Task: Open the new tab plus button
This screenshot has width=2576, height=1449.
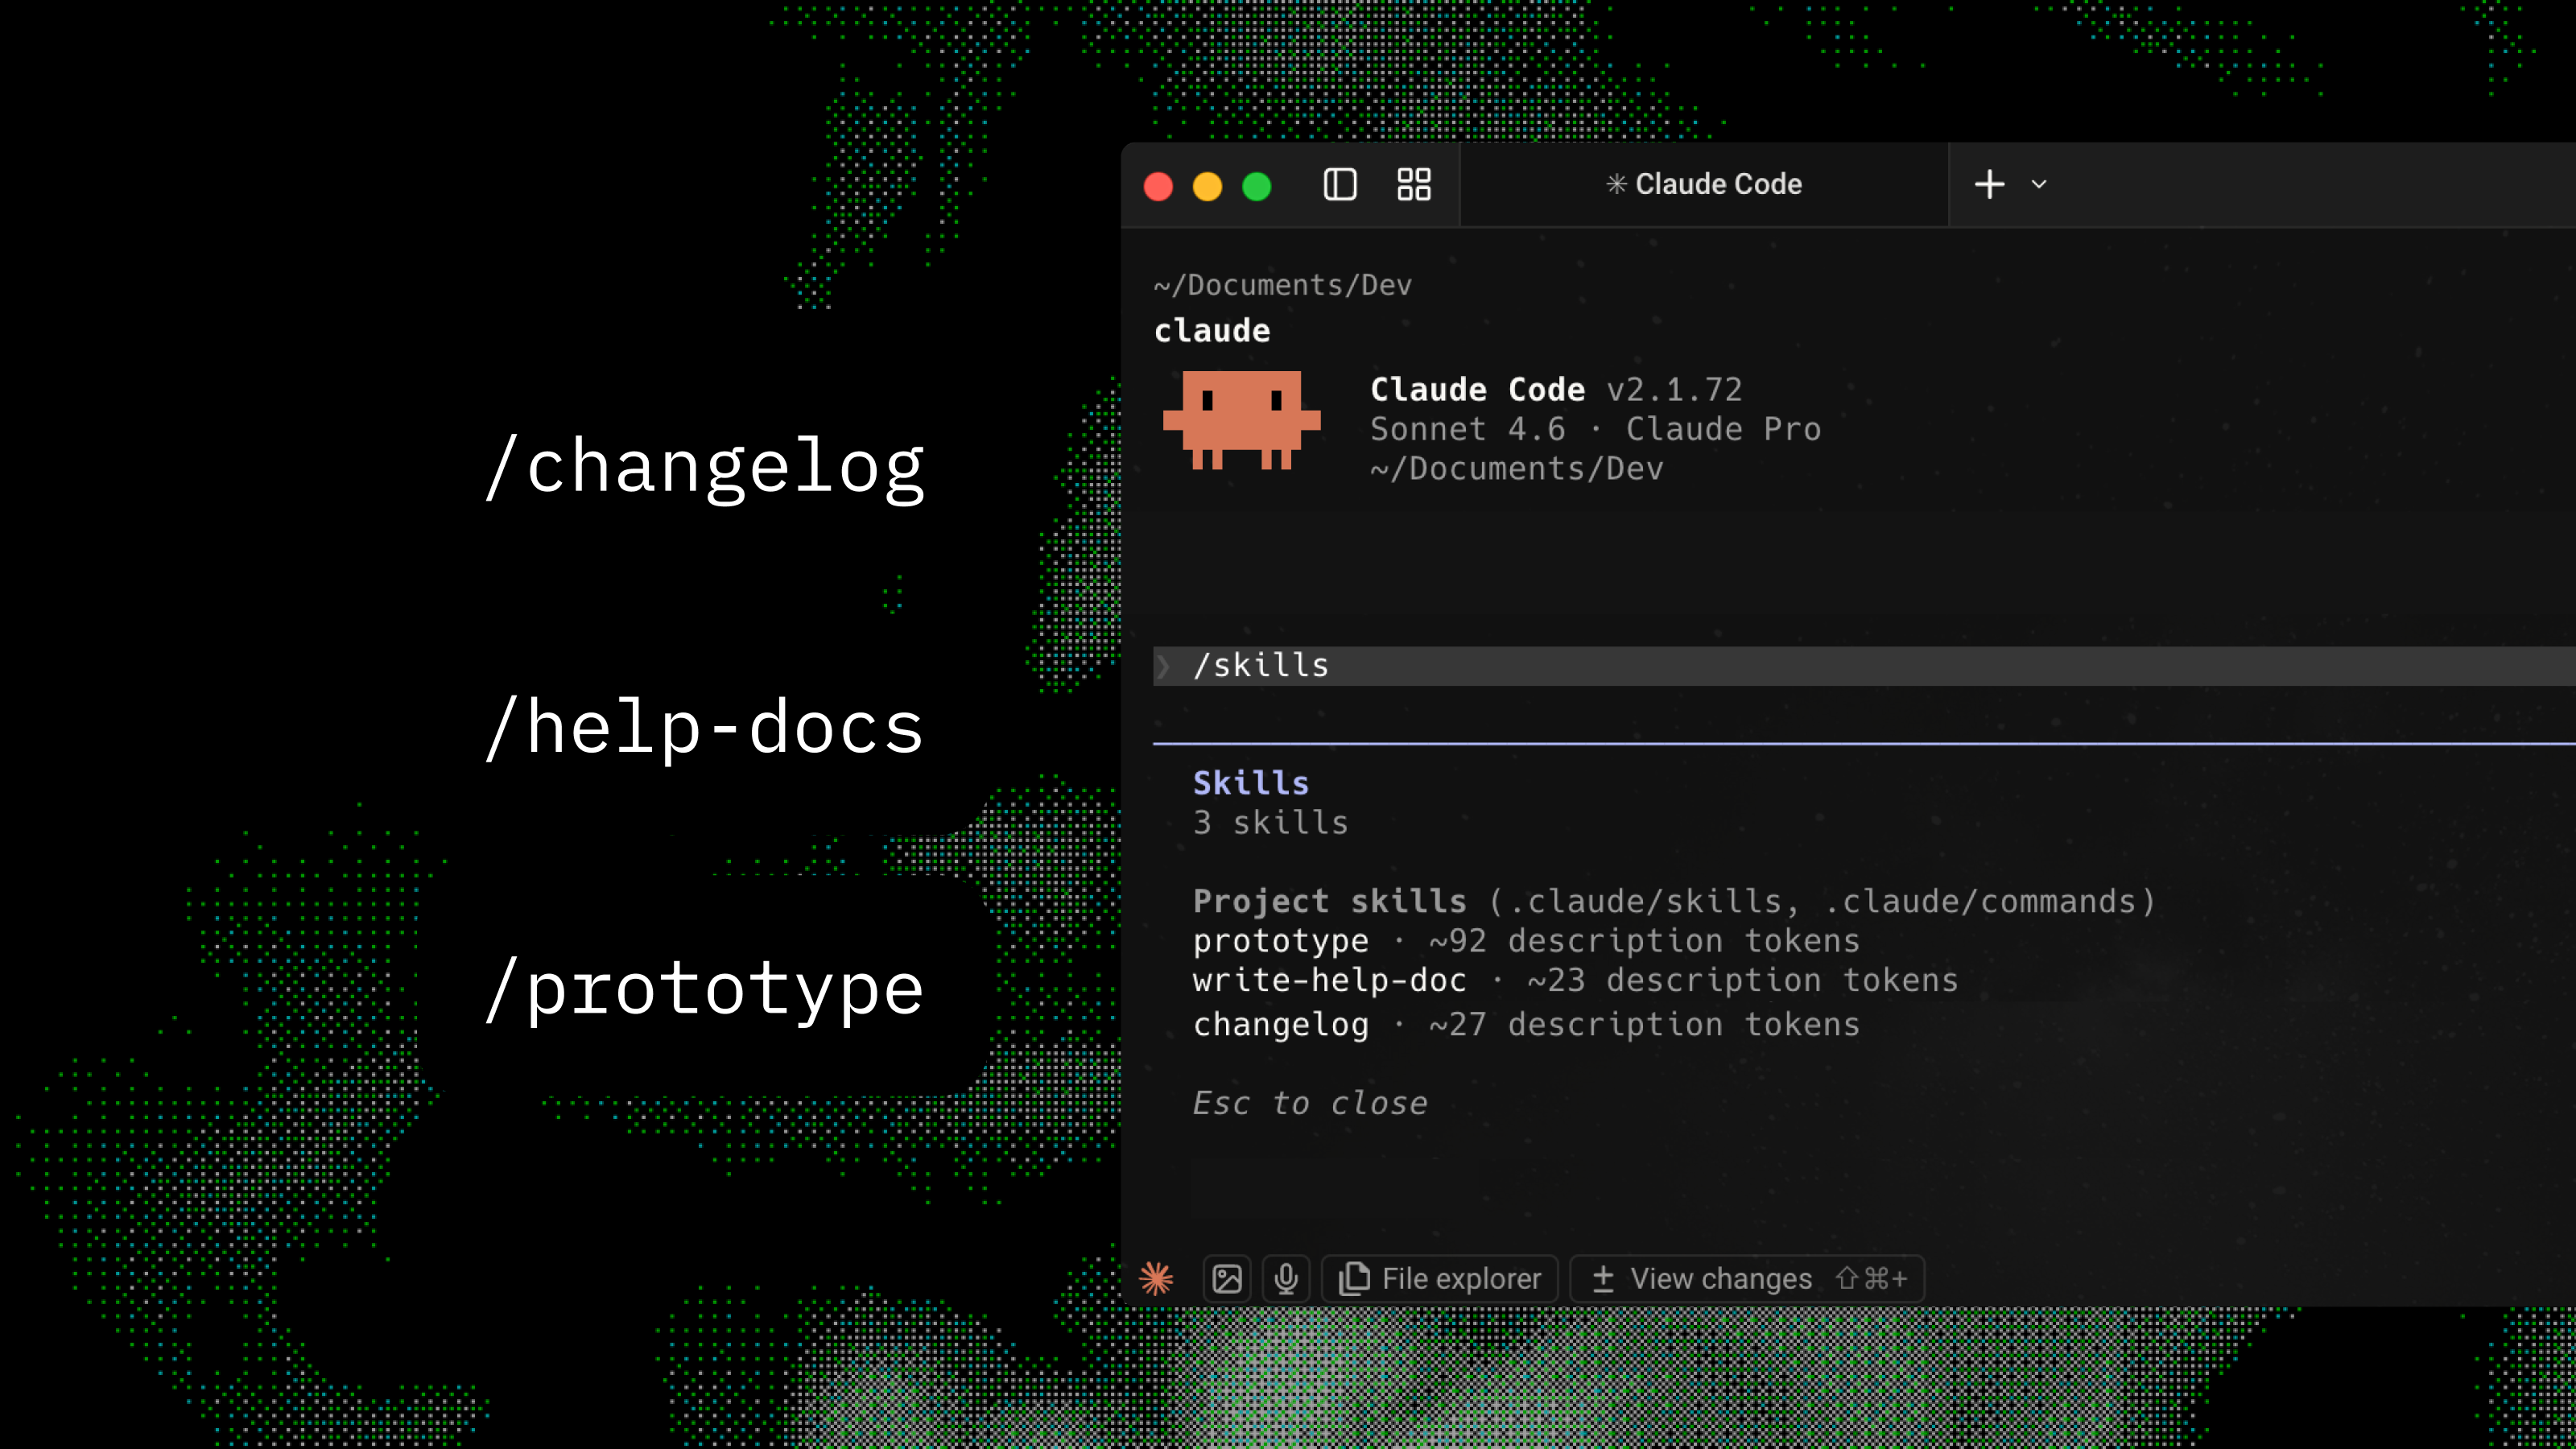Action: (x=1989, y=184)
